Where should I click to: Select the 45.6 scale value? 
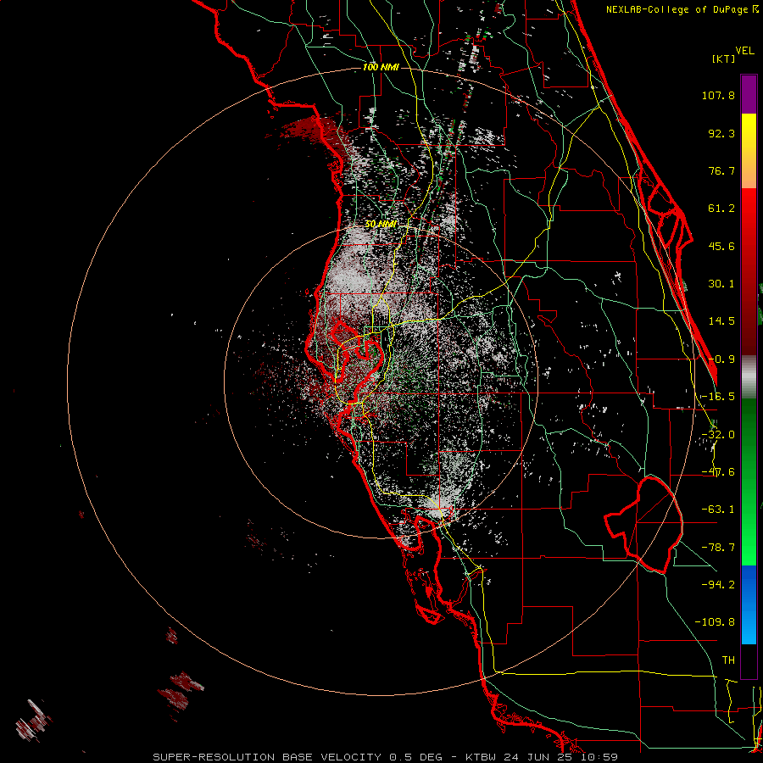coord(721,246)
